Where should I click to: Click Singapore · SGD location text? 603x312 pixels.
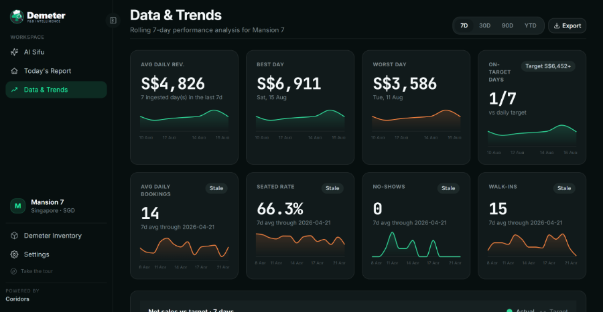53,210
